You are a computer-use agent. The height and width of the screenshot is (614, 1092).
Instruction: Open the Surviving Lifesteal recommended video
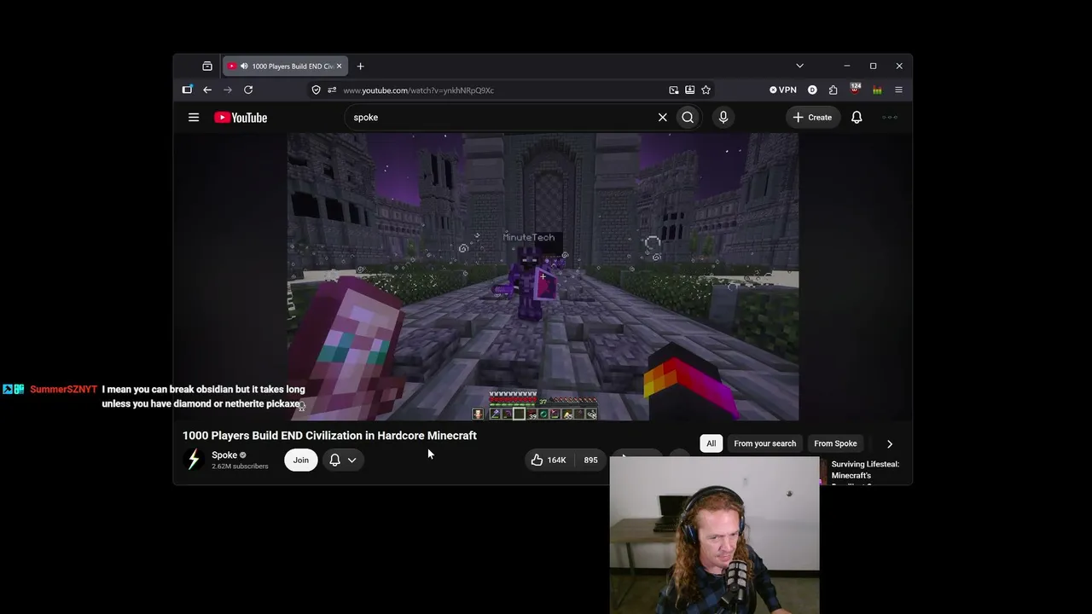(865, 471)
